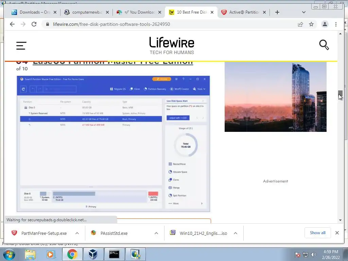Click Show all downloads
The image size is (348, 261).
[x=318, y=233]
